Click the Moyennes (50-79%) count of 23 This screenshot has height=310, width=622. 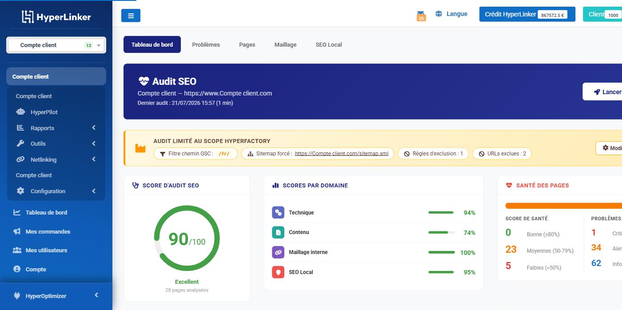(511, 249)
